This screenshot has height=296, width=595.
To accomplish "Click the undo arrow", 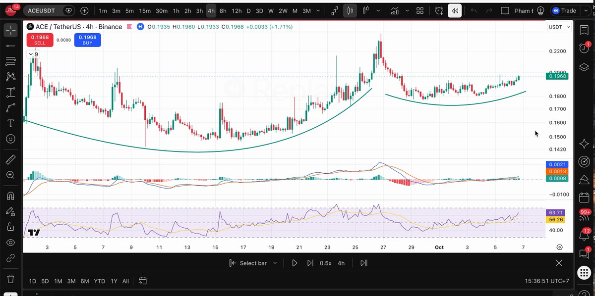I will pyautogui.click(x=474, y=10).
